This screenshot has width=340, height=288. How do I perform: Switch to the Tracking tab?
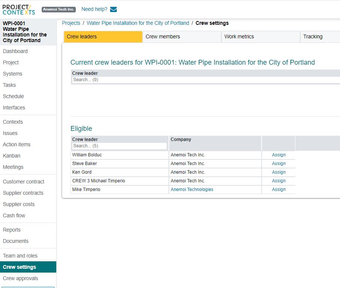(x=320, y=37)
